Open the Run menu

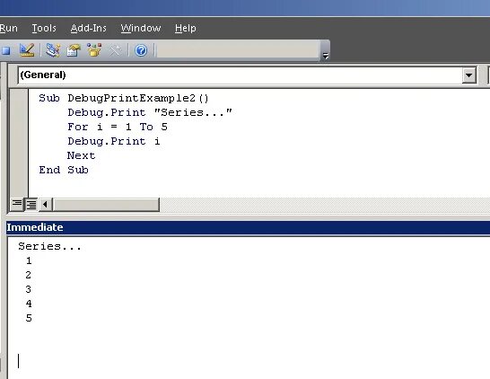(x=8, y=28)
